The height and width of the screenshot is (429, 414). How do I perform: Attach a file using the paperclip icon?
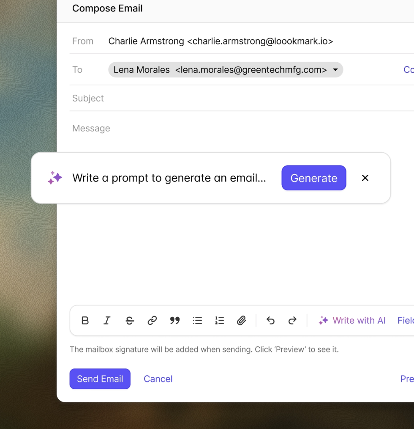pos(242,320)
